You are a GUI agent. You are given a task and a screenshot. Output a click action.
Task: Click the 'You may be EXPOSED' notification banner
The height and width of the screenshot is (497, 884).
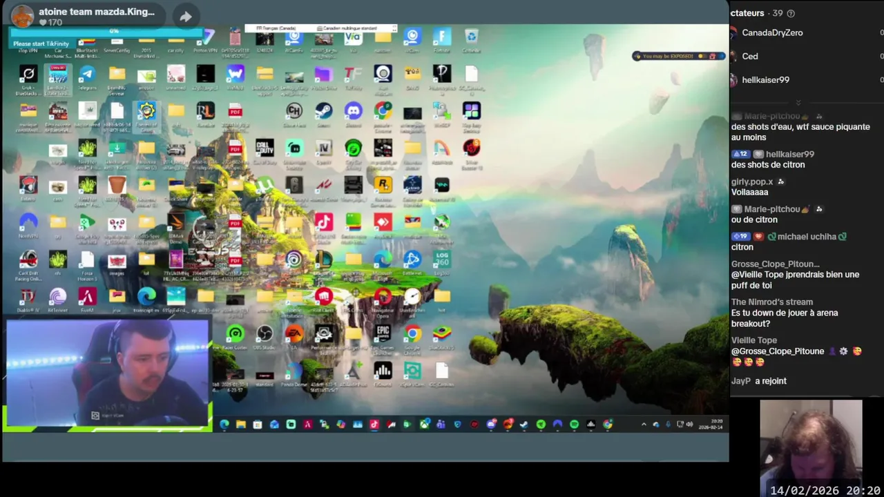pos(678,56)
